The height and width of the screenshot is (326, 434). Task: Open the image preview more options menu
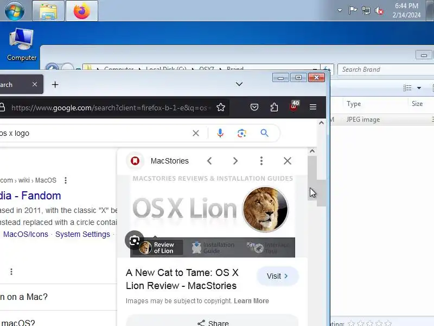261,161
